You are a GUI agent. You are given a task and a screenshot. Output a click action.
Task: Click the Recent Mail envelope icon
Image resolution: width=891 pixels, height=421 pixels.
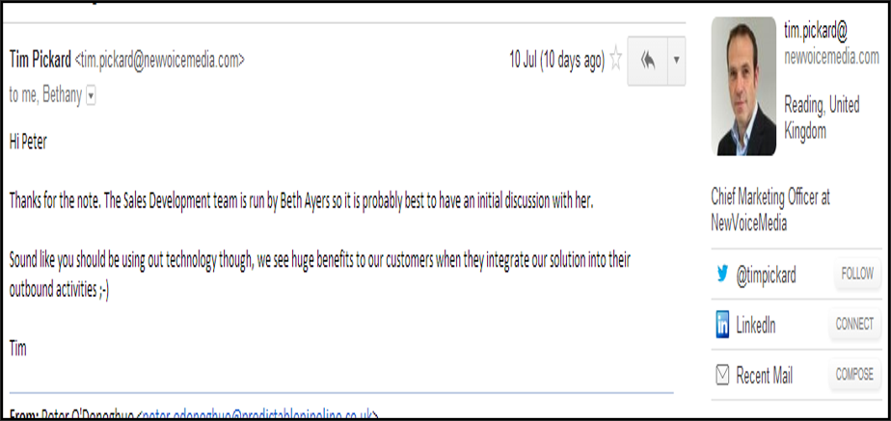pyautogui.click(x=722, y=376)
